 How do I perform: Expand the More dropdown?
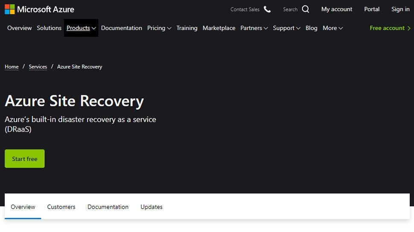(x=332, y=28)
